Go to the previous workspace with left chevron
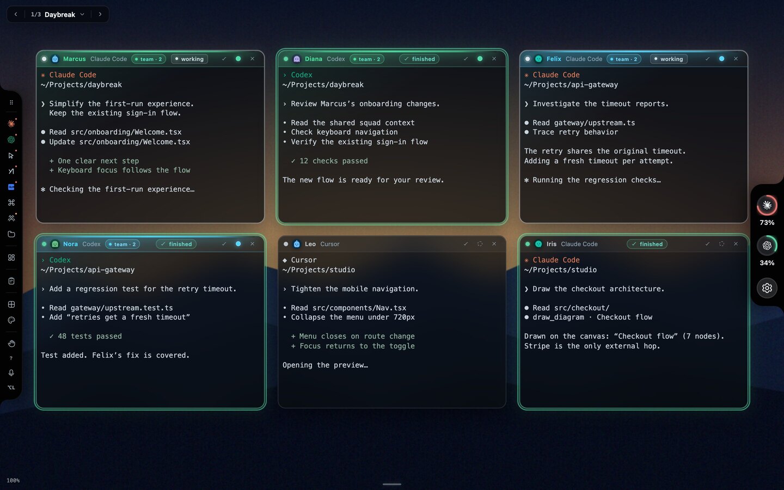 pyautogui.click(x=16, y=15)
